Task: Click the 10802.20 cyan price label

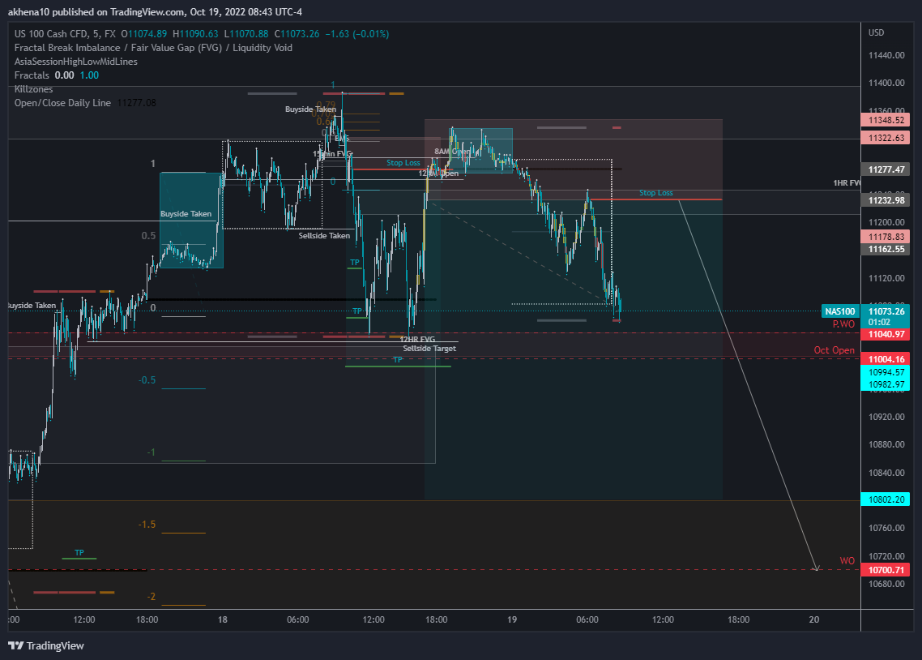Action: (886, 499)
